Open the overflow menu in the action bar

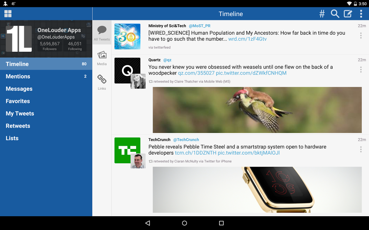pos(361,14)
